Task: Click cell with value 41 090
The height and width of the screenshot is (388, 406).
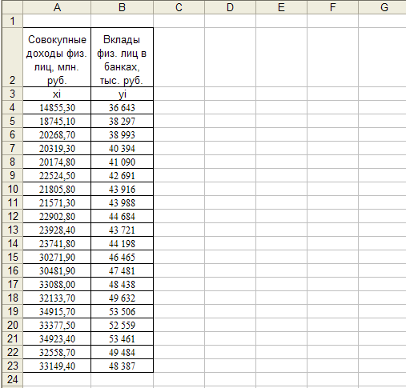Action: click(x=122, y=162)
